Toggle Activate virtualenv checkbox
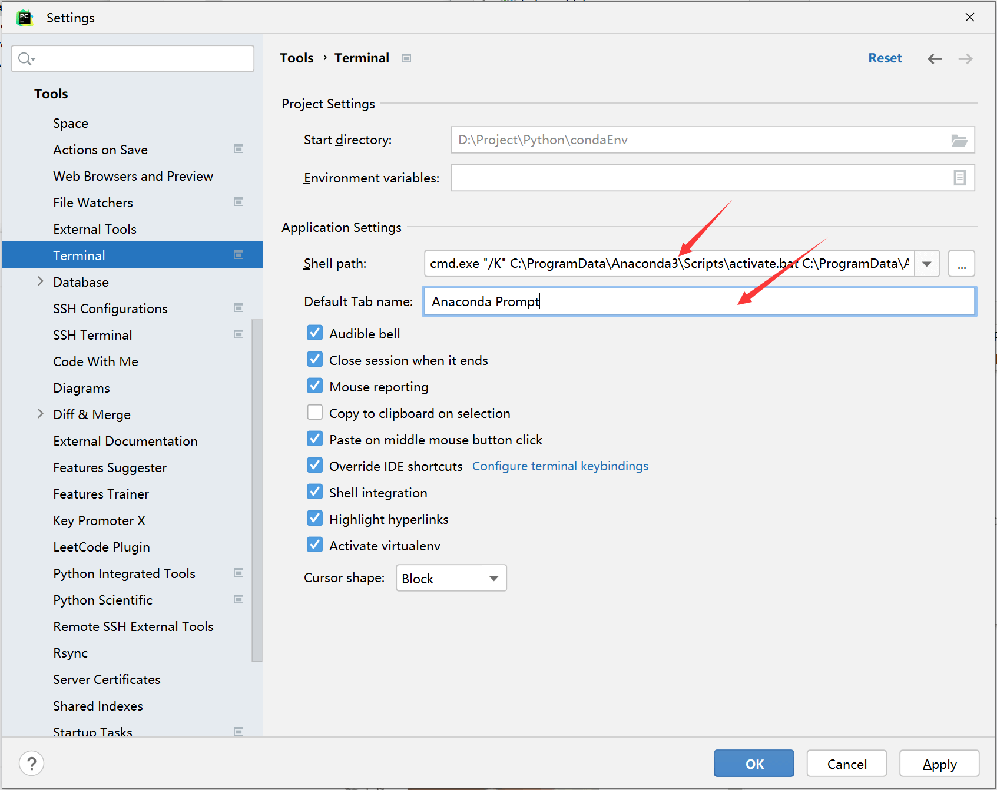This screenshot has width=997, height=790. click(x=315, y=545)
